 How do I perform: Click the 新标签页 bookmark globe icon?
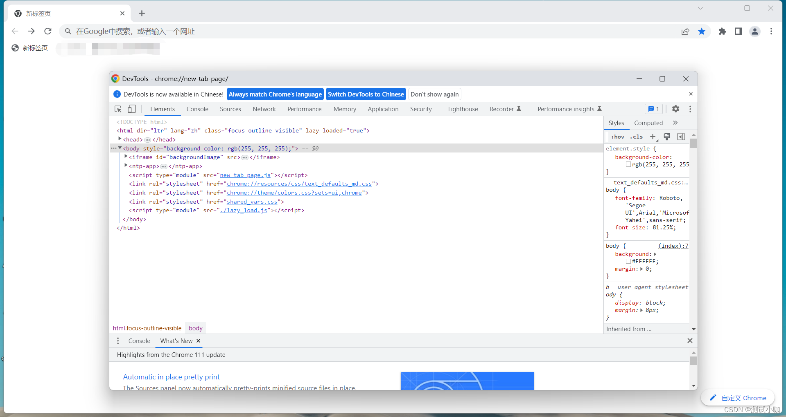pyautogui.click(x=15, y=48)
